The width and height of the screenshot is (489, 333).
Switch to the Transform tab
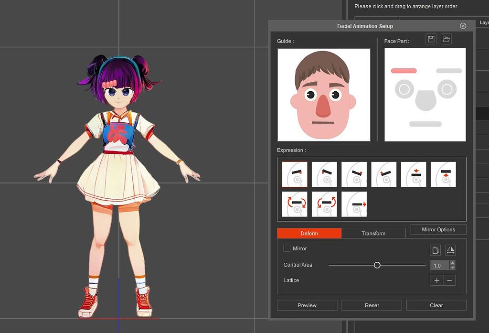(x=373, y=233)
